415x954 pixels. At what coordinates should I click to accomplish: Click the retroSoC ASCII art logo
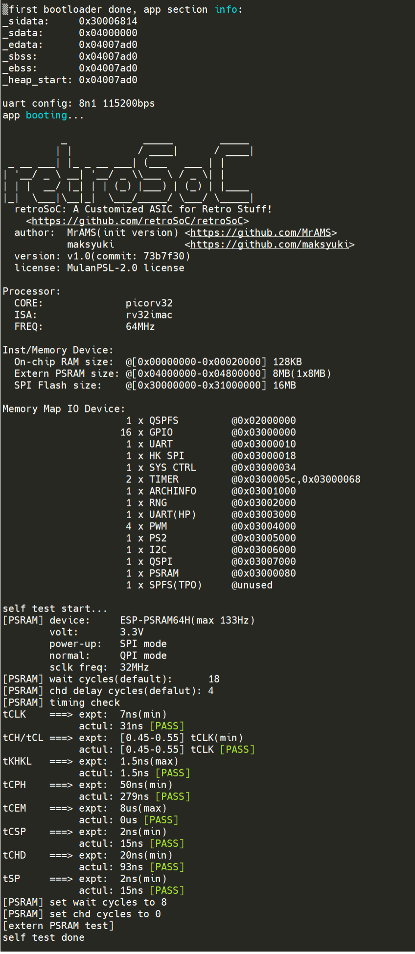[128, 171]
